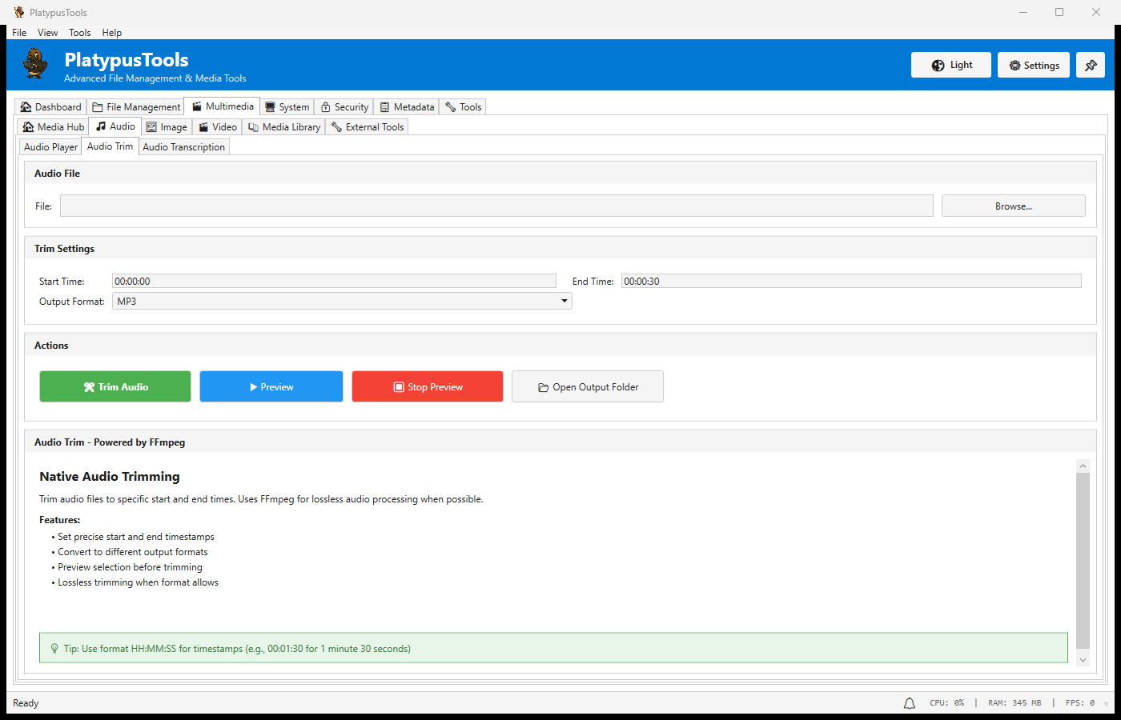Click the PlatypusTools platypus logo
This screenshot has width=1121, height=720.
(35, 64)
